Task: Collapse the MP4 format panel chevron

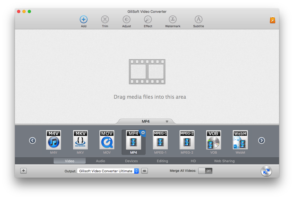Action: click(167, 121)
